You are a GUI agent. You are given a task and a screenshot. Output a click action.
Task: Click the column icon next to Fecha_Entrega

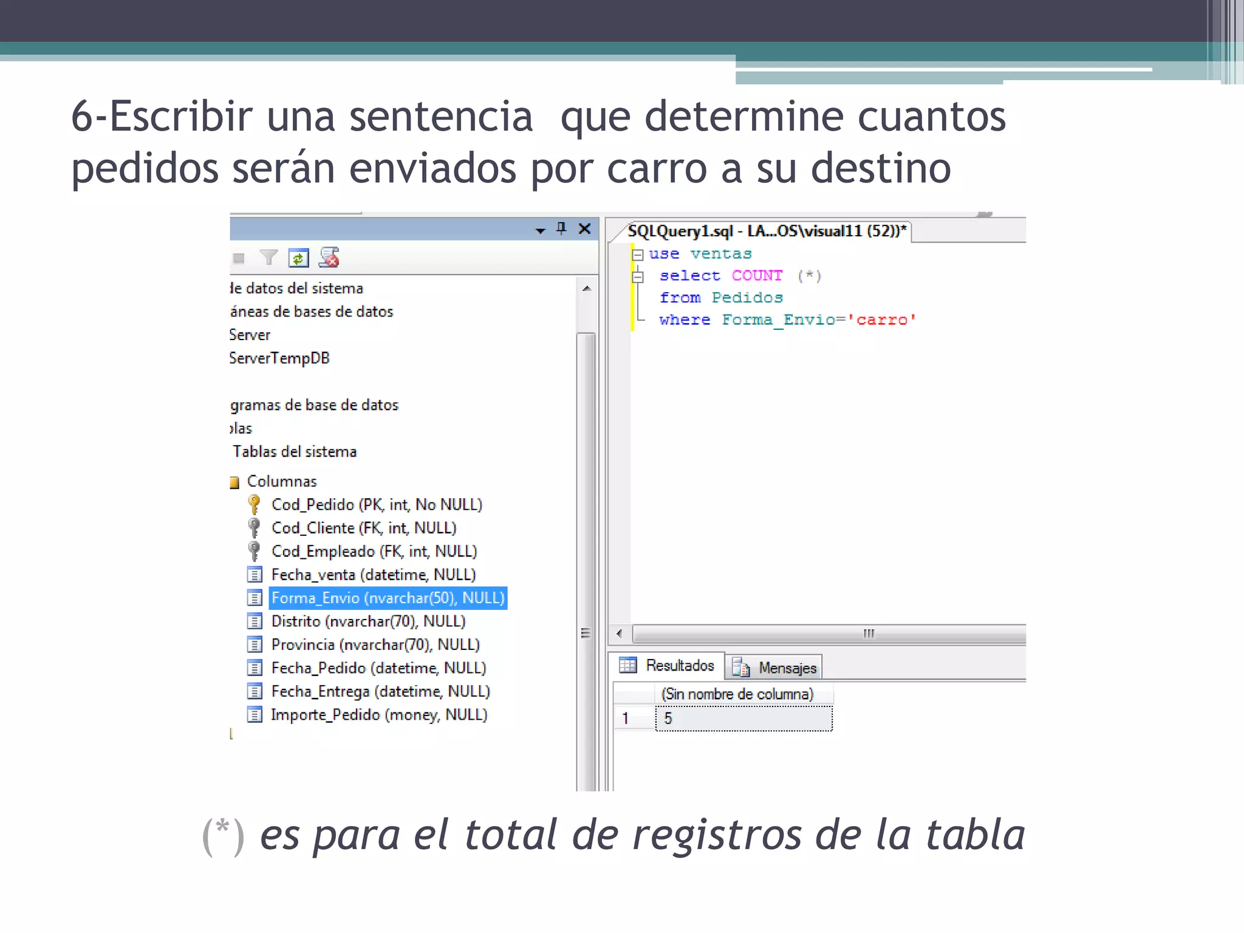pos(255,691)
